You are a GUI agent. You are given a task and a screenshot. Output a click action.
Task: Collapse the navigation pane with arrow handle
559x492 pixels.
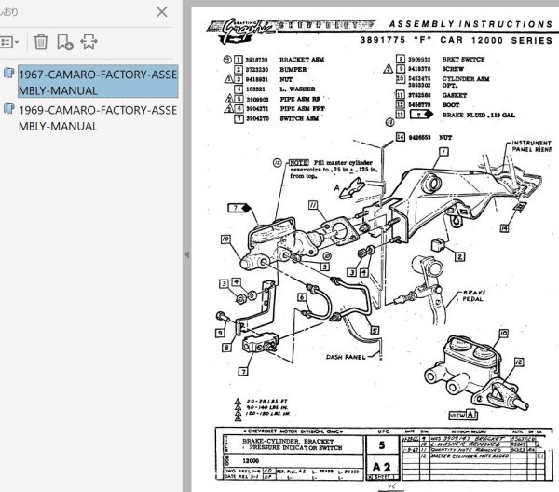(187, 254)
